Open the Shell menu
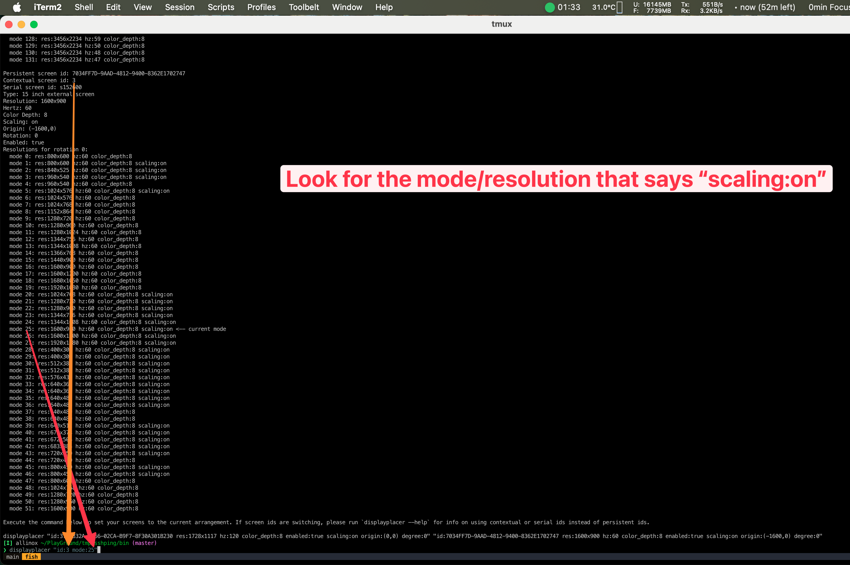The height and width of the screenshot is (565, 850). [x=83, y=7]
